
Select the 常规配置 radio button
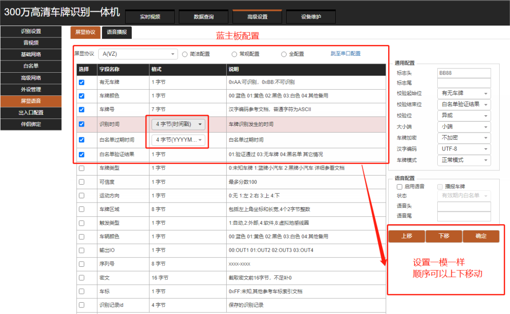(x=234, y=54)
